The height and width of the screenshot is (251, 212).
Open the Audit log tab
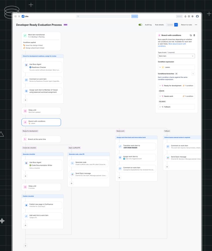point(148,25)
